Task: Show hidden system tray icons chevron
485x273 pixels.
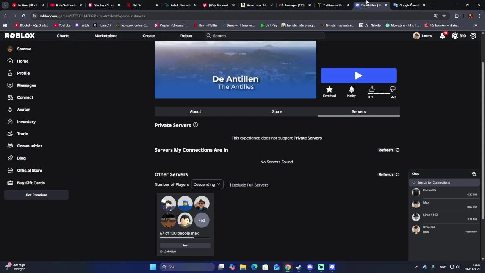Action: [x=417, y=267]
